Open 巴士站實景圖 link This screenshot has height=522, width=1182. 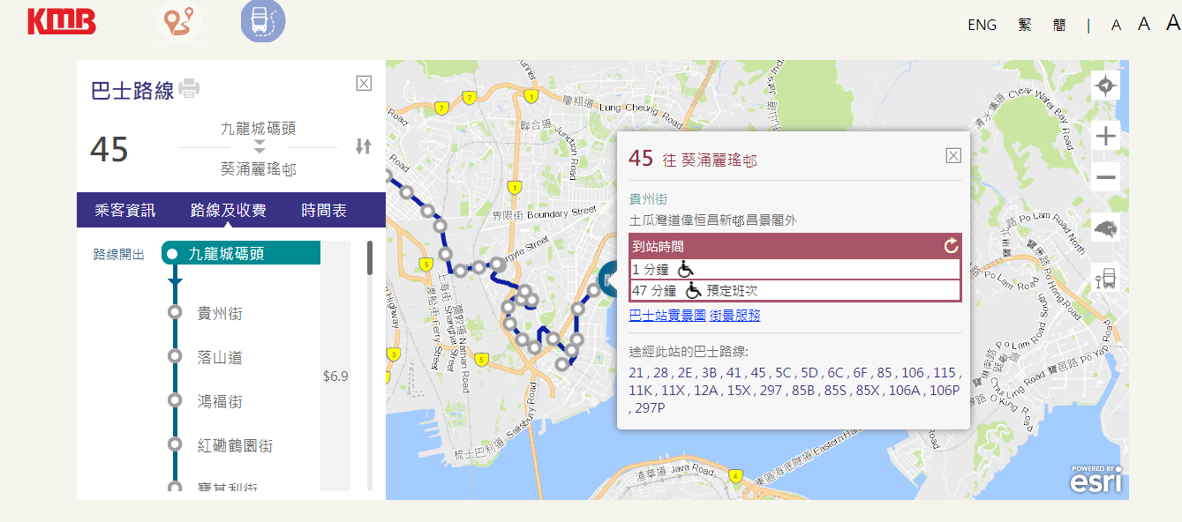click(667, 315)
